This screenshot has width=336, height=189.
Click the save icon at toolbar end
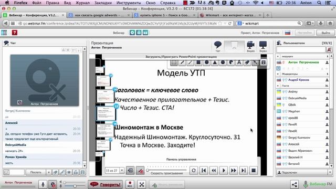tap(264, 62)
